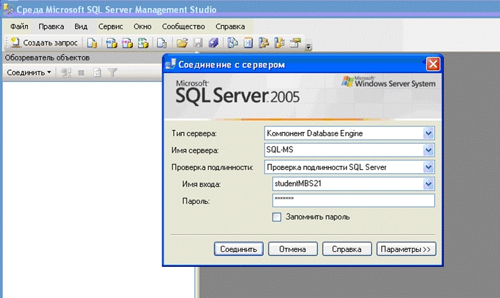This screenshot has height=298, width=500.
Task: Click the Компонент Database Engine combo box text
Action: 315,133
